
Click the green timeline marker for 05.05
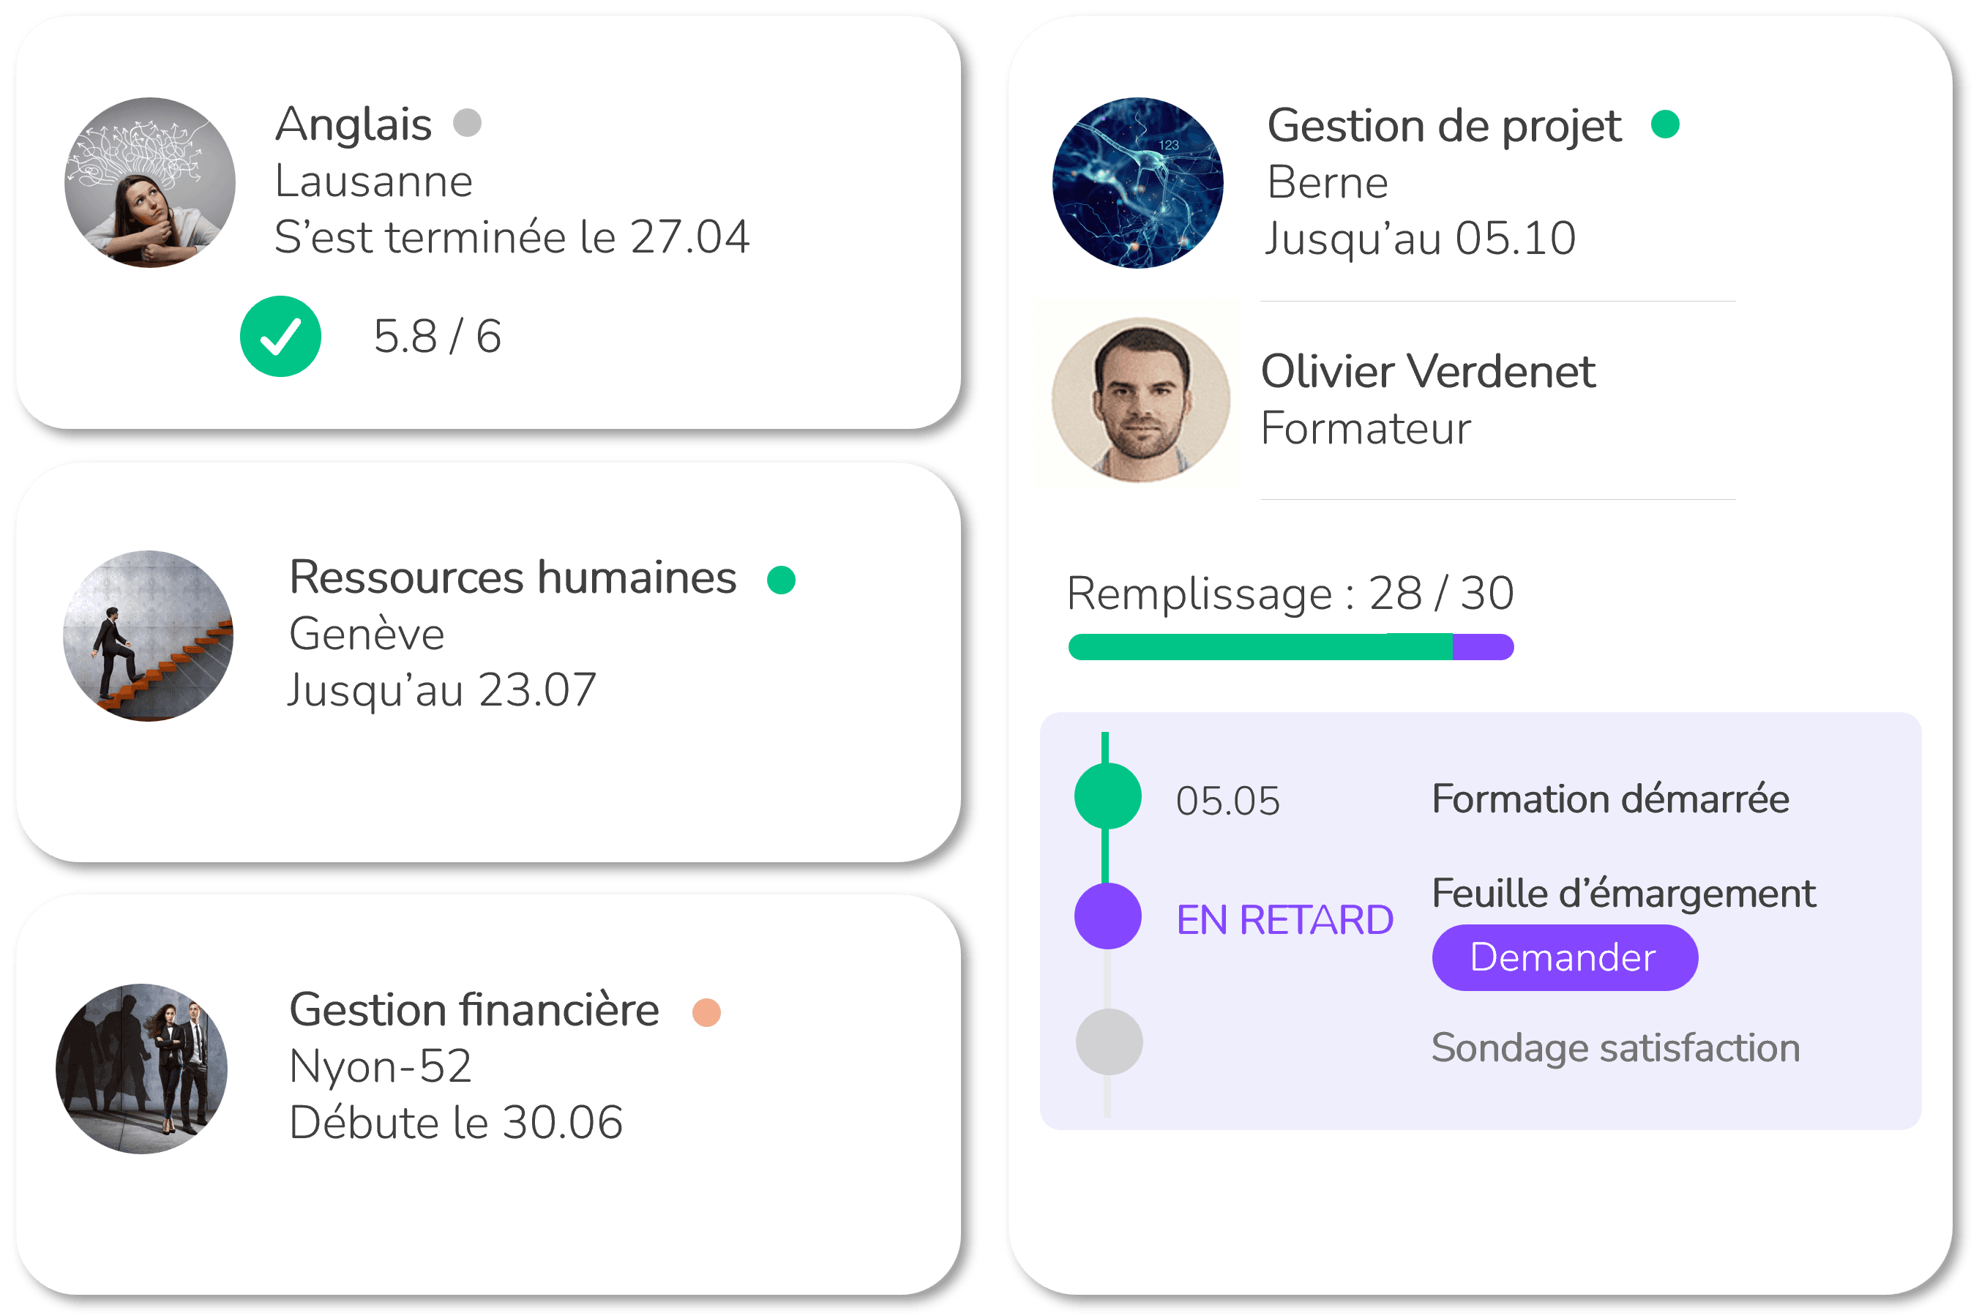(x=1108, y=796)
